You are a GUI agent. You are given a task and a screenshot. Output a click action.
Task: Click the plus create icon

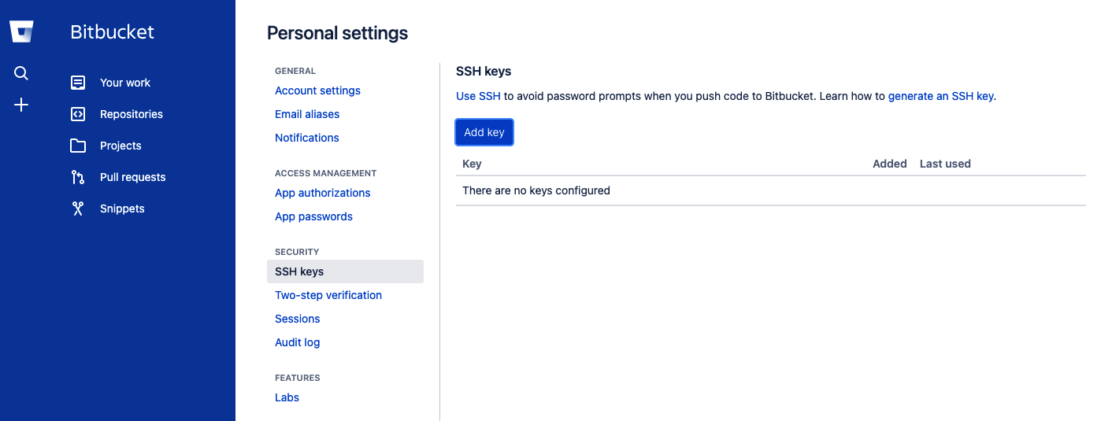(21, 105)
